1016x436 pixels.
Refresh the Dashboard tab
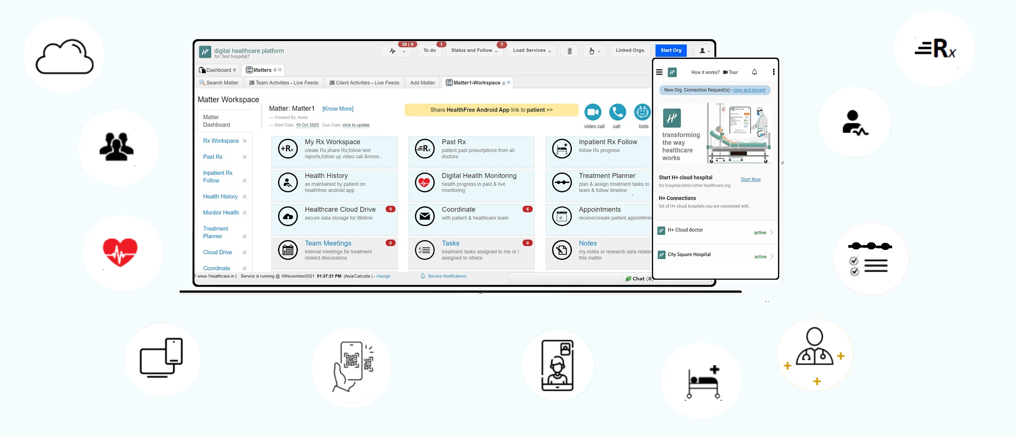coord(234,70)
